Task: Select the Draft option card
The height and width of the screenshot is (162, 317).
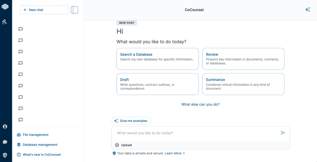Action: [158, 84]
